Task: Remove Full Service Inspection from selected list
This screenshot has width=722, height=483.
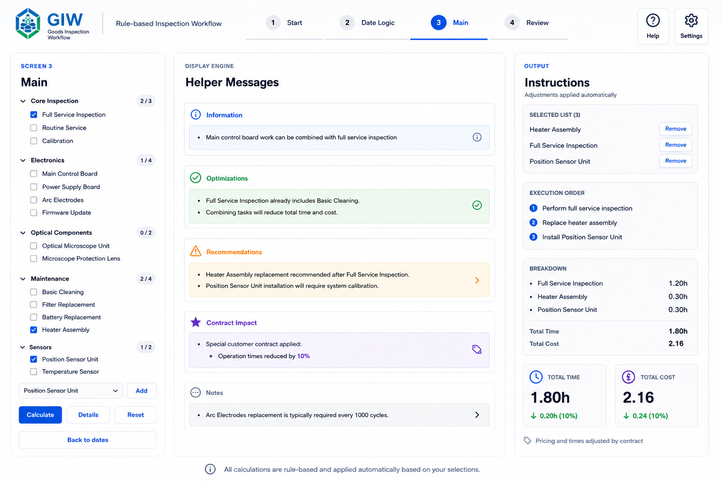Action: click(675, 145)
